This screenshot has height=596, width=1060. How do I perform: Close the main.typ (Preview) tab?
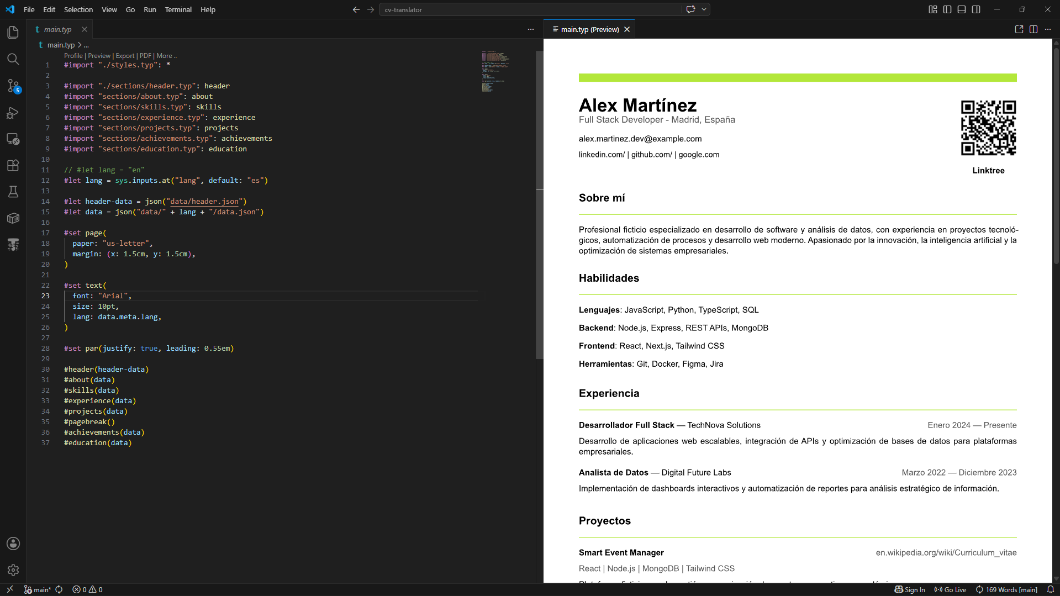click(x=627, y=29)
